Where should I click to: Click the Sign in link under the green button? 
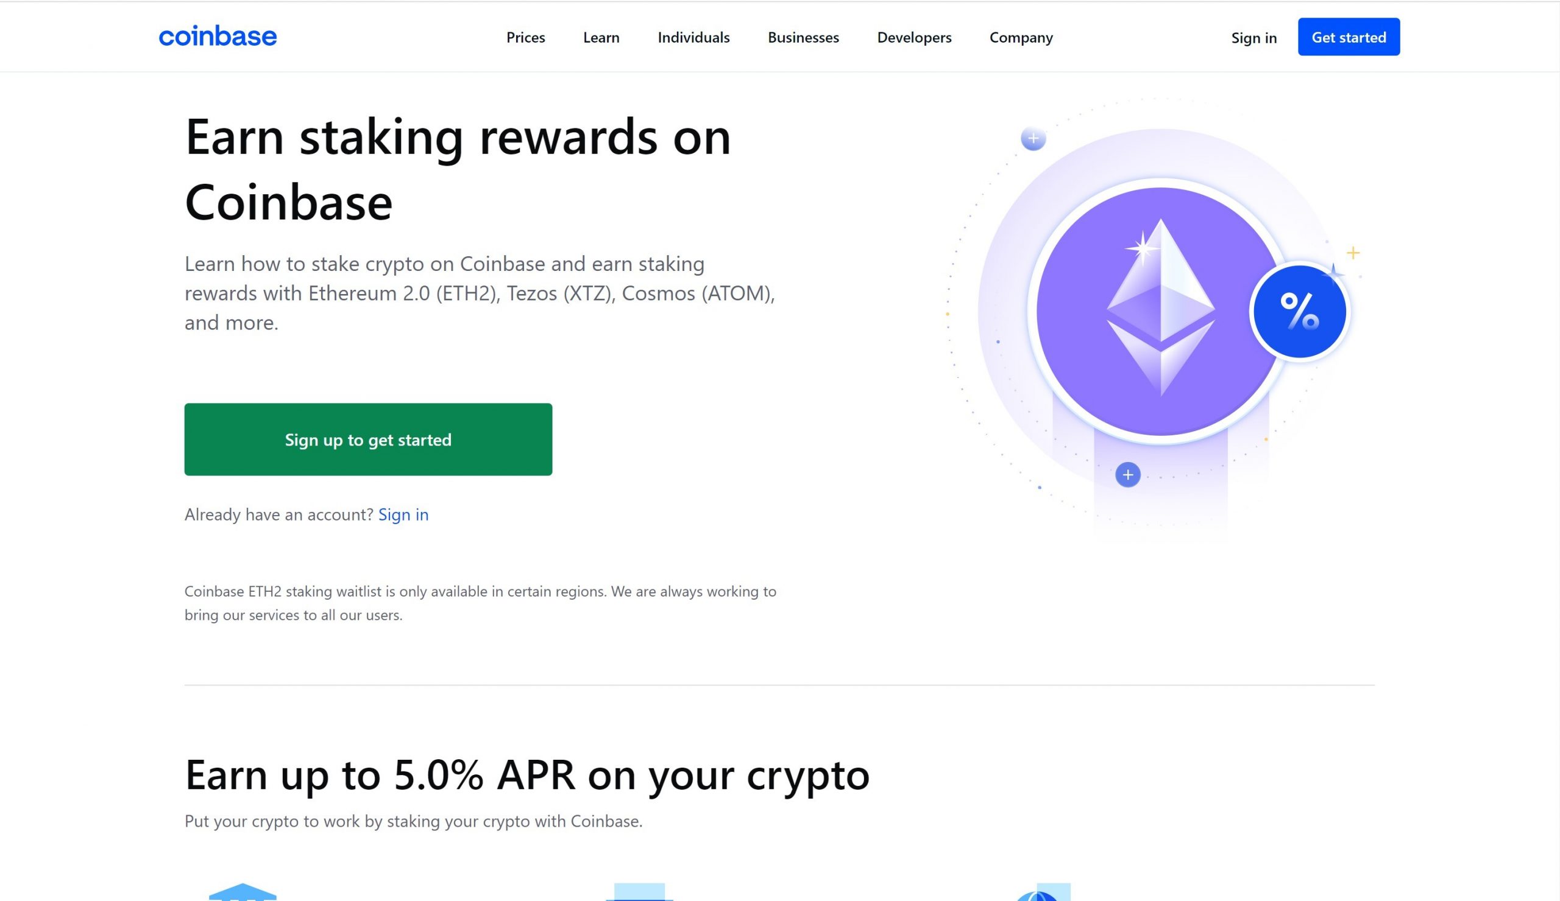tap(403, 514)
